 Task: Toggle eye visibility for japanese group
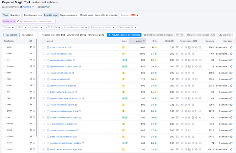point(34,66)
